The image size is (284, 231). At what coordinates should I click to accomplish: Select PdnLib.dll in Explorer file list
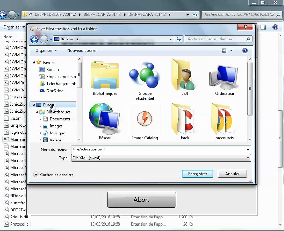16,217
